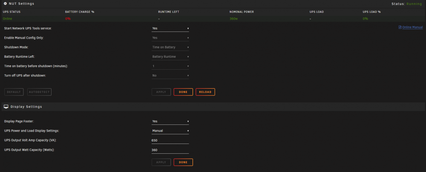The height and width of the screenshot is (172, 426).
Task: Click the UPS LOAD column header
Action: pyautogui.click(x=317, y=12)
